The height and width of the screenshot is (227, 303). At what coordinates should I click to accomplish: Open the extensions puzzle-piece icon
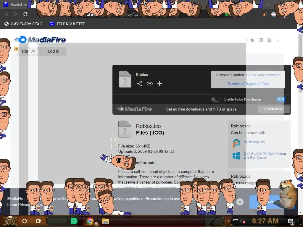(x=252, y=40)
